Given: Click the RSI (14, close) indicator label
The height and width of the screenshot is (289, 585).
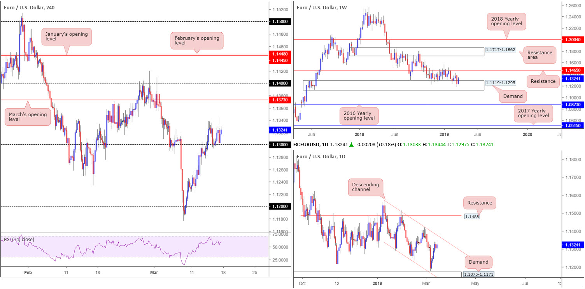Looking at the screenshot, I should (x=18, y=239).
